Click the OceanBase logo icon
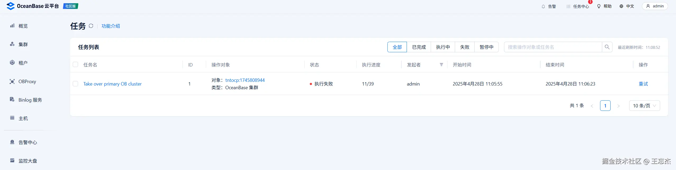Screen dimensions: 676x170 pos(10,6)
